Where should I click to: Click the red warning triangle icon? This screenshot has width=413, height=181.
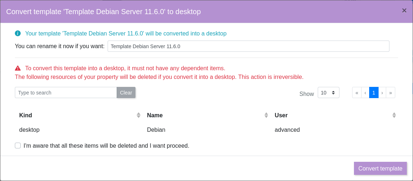pos(18,68)
